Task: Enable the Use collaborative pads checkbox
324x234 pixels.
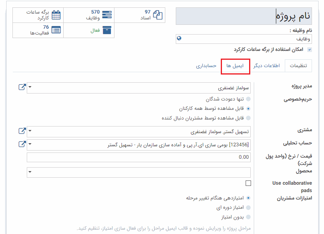Action: pyautogui.click(x=248, y=183)
